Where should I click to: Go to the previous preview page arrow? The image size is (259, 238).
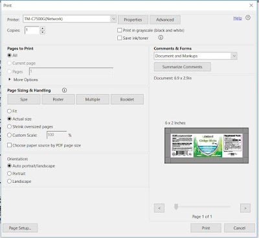159,208
